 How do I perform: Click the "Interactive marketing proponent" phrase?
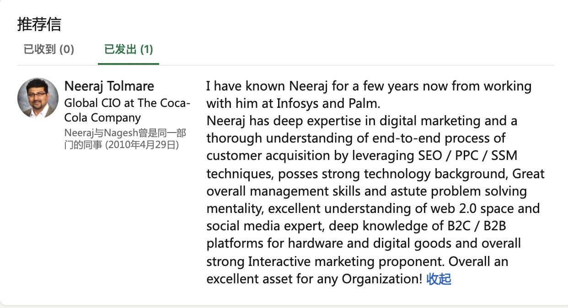click(346, 262)
